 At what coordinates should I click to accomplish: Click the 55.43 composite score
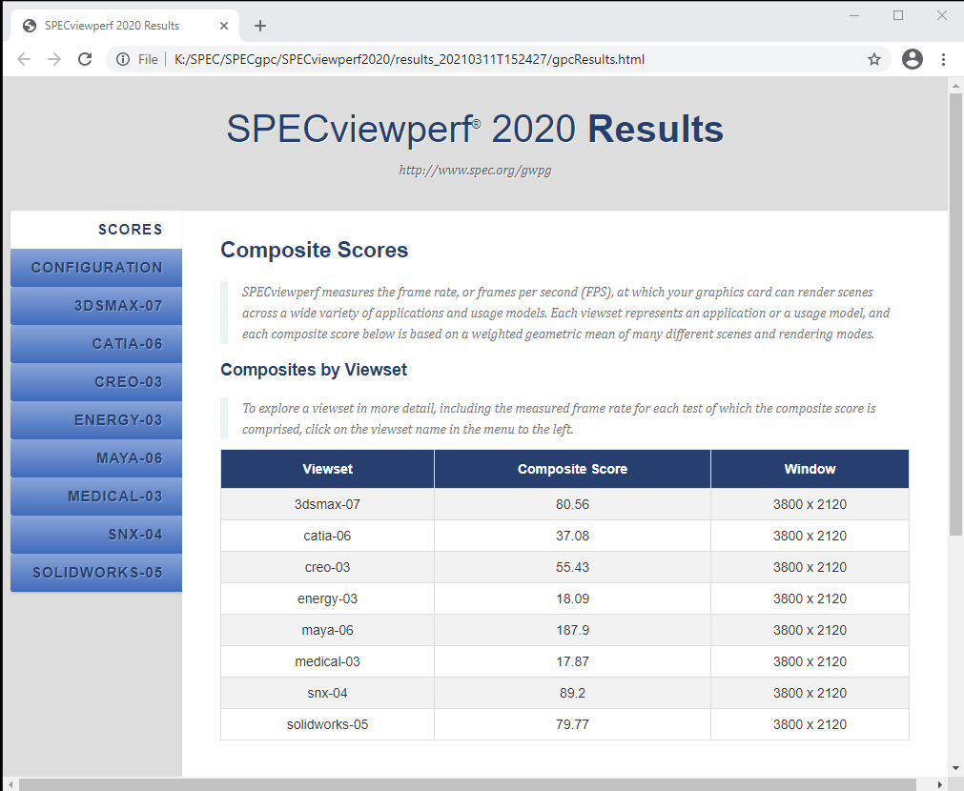pyautogui.click(x=572, y=567)
